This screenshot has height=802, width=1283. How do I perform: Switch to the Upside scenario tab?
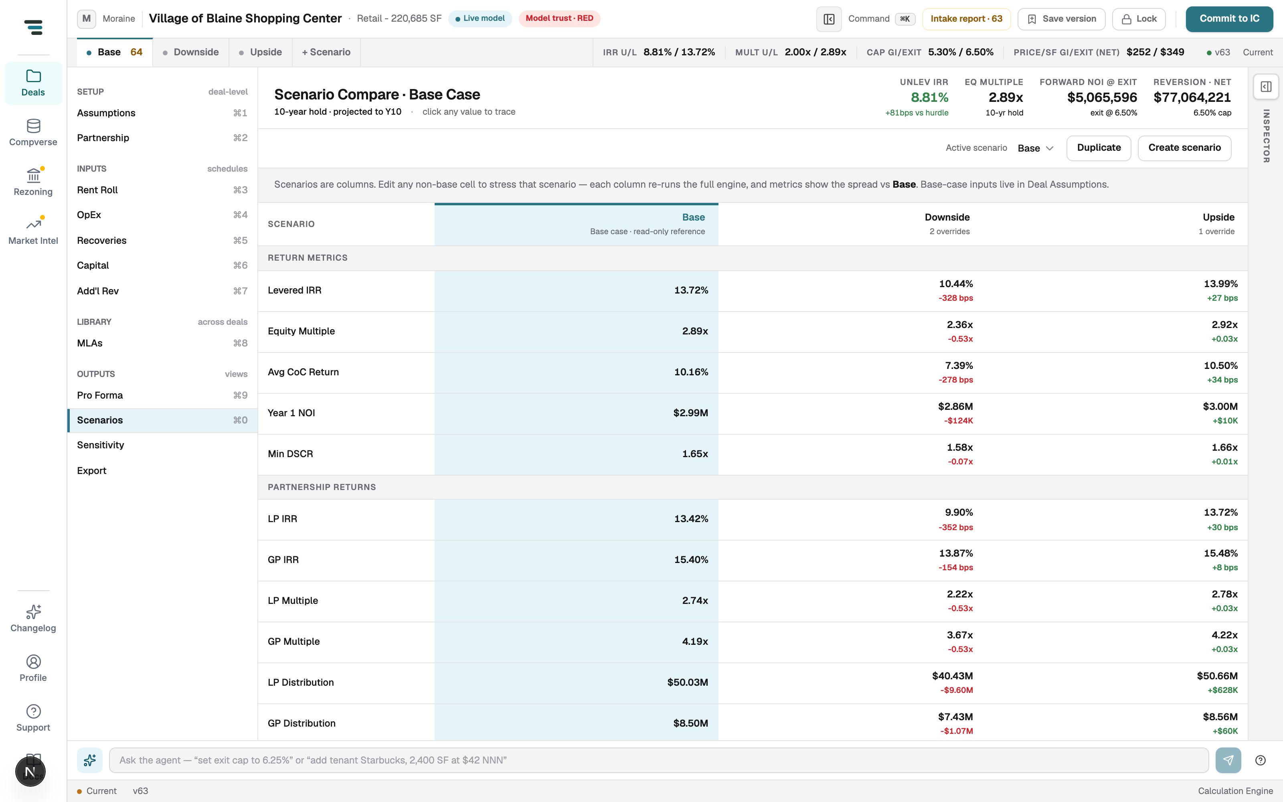click(260, 52)
